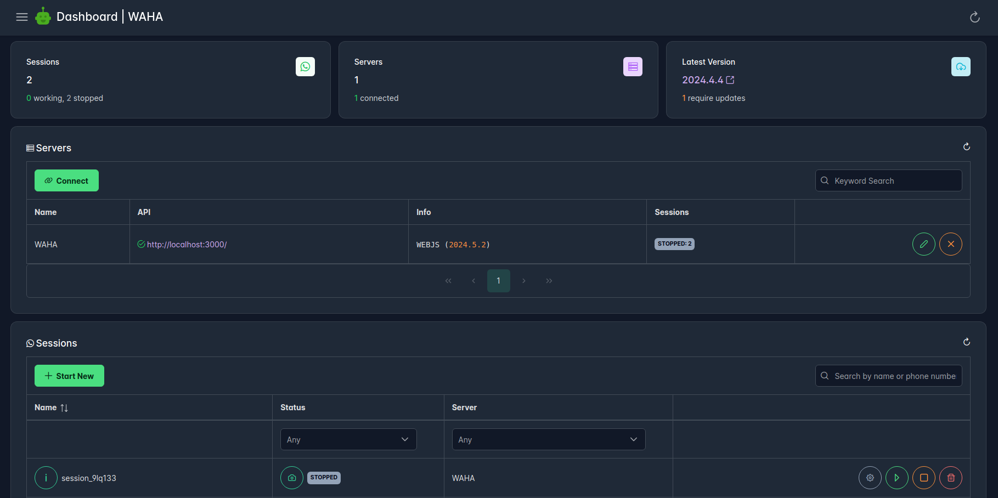
Task: Open the Status filter dropdown
Action: [x=348, y=439]
